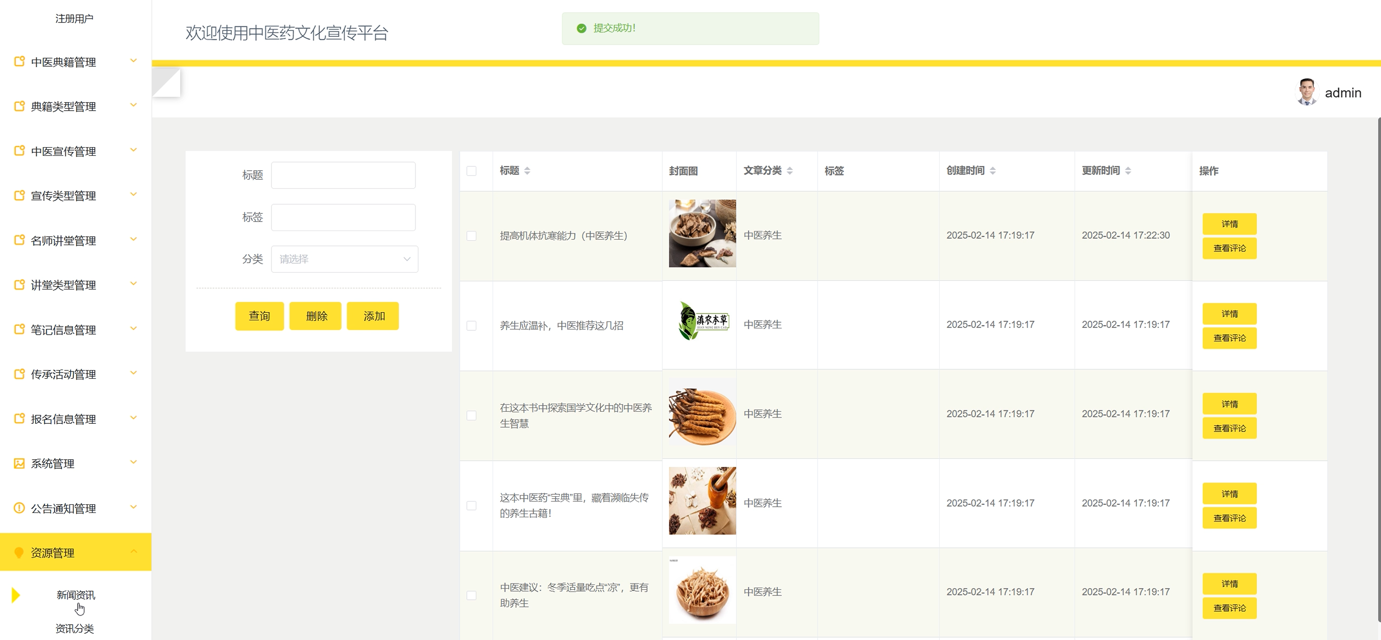This screenshot has width=1381, height=640.
Task: Click the admin avatar picture
Action: pos(1306,92)
